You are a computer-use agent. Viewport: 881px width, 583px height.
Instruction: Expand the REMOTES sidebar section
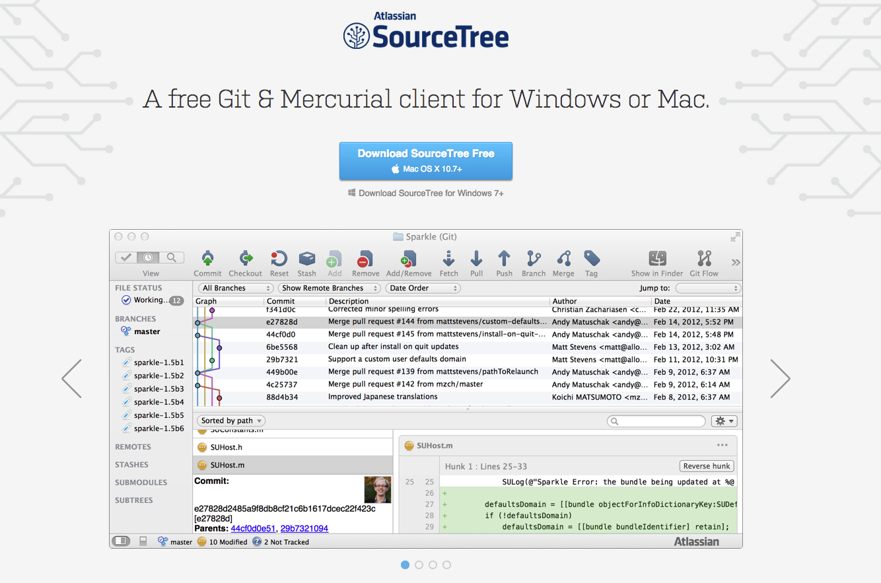click(x=133, y=447)
